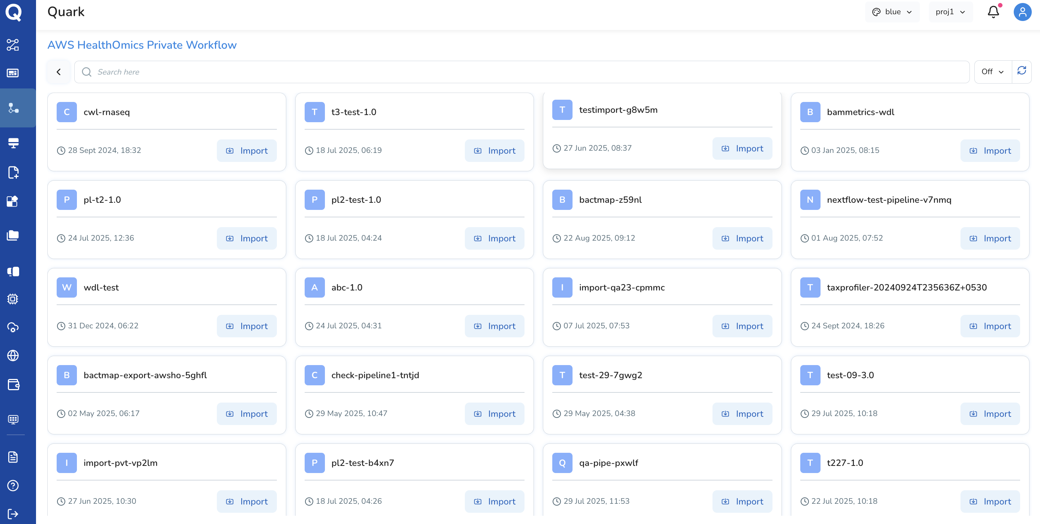The width and height of the screenshot is (1040, 524).
Task: Open the cloud settings sidebar icon
Action: pos(13,327)
